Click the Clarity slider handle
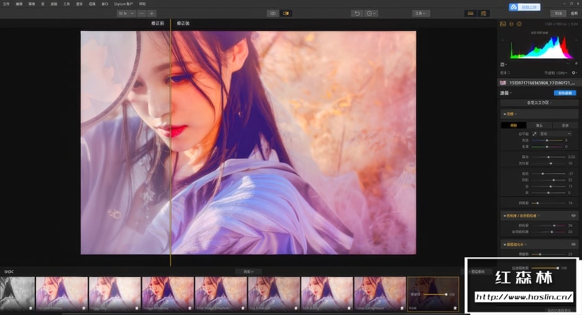 [537, 203]
